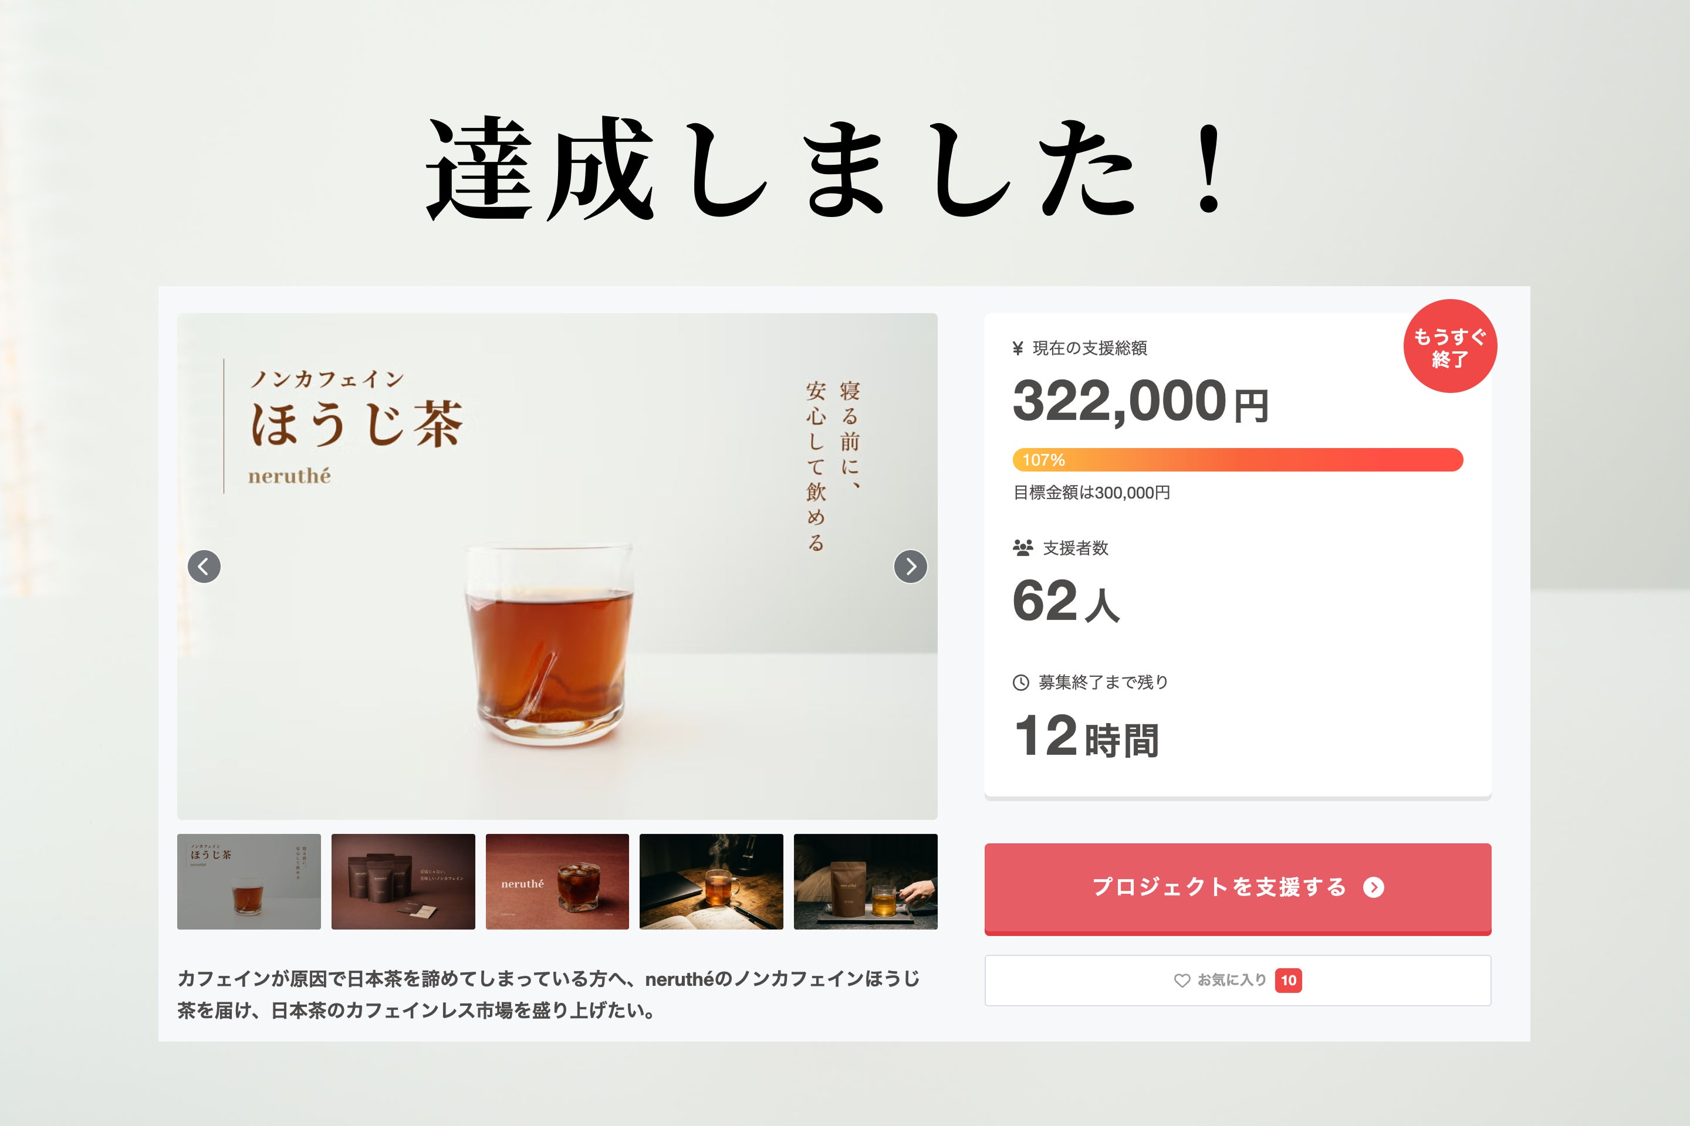Click the heart icon for favorites
This screenshot has width=1690, height=1126.
click(x=1181, y=980)
